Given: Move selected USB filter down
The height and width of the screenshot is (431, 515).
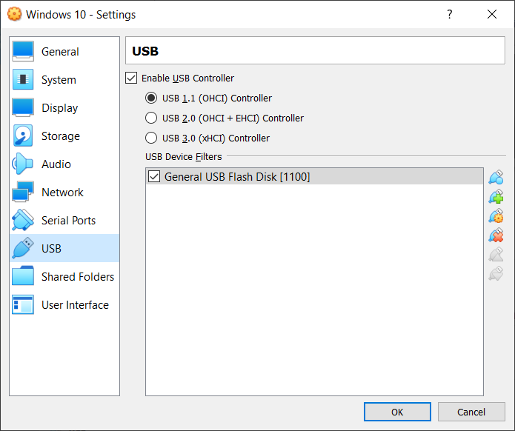Looking at the screenshot, I should tap(496, 274).
